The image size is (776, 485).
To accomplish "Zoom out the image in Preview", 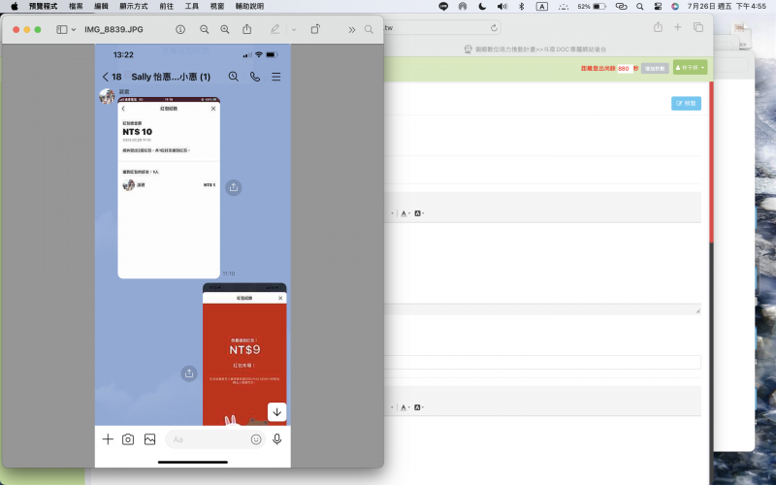I will 204,29.
